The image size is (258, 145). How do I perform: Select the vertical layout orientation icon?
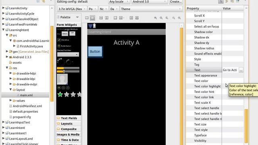point(92,18)
